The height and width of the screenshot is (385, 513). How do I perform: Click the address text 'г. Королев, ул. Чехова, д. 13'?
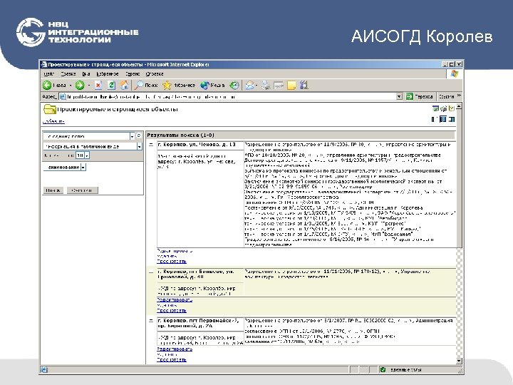pyautogui.click(x=197, y=144)
